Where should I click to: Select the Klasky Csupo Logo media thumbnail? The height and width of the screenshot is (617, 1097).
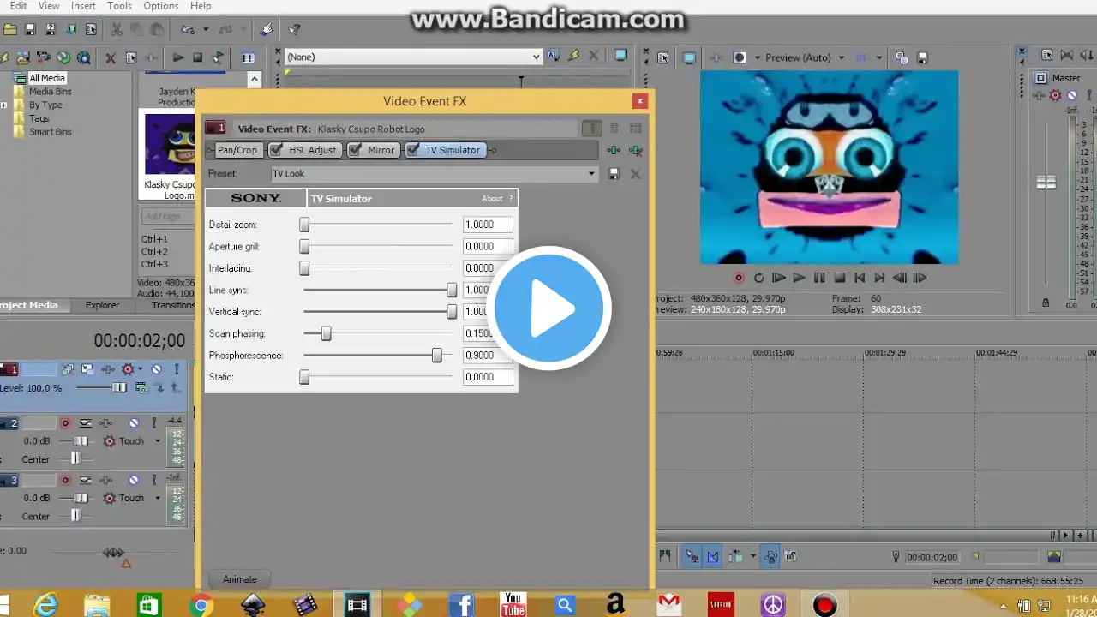pyautogui.click(x=170, y=144)
